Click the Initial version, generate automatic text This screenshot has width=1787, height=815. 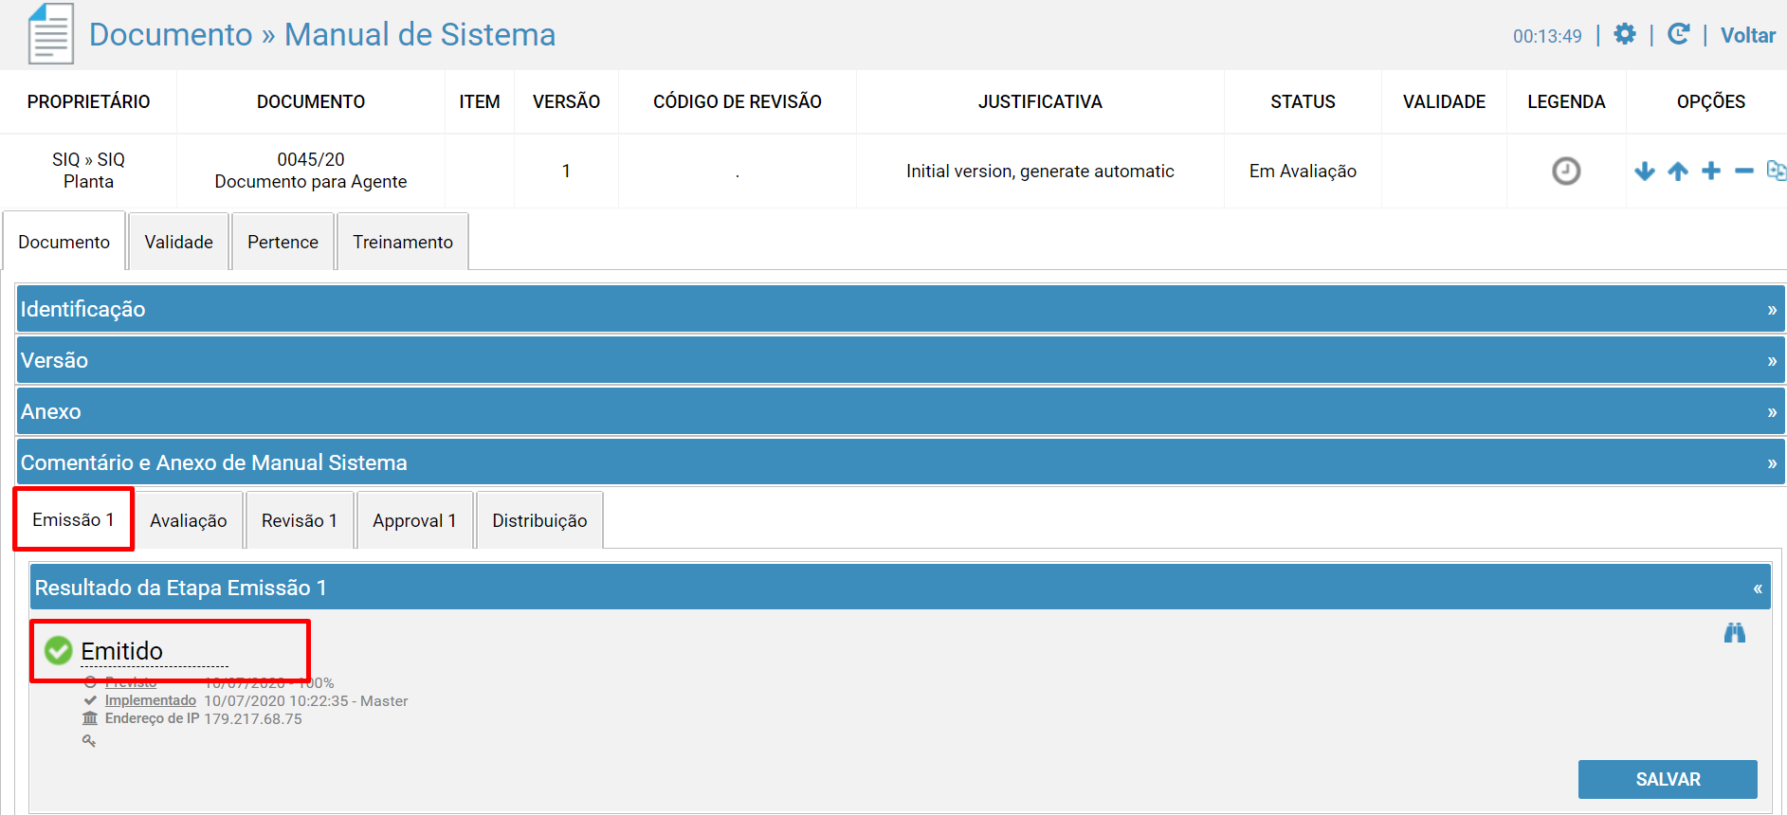[1040, 171]
